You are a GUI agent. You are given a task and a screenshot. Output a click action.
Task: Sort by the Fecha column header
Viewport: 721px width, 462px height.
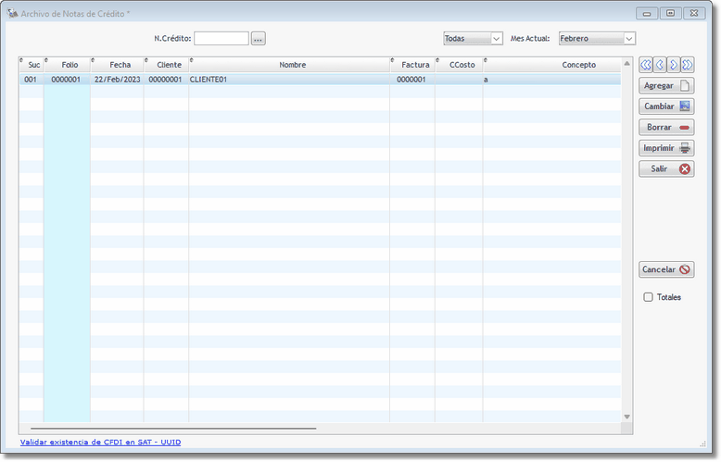(120, 65)
